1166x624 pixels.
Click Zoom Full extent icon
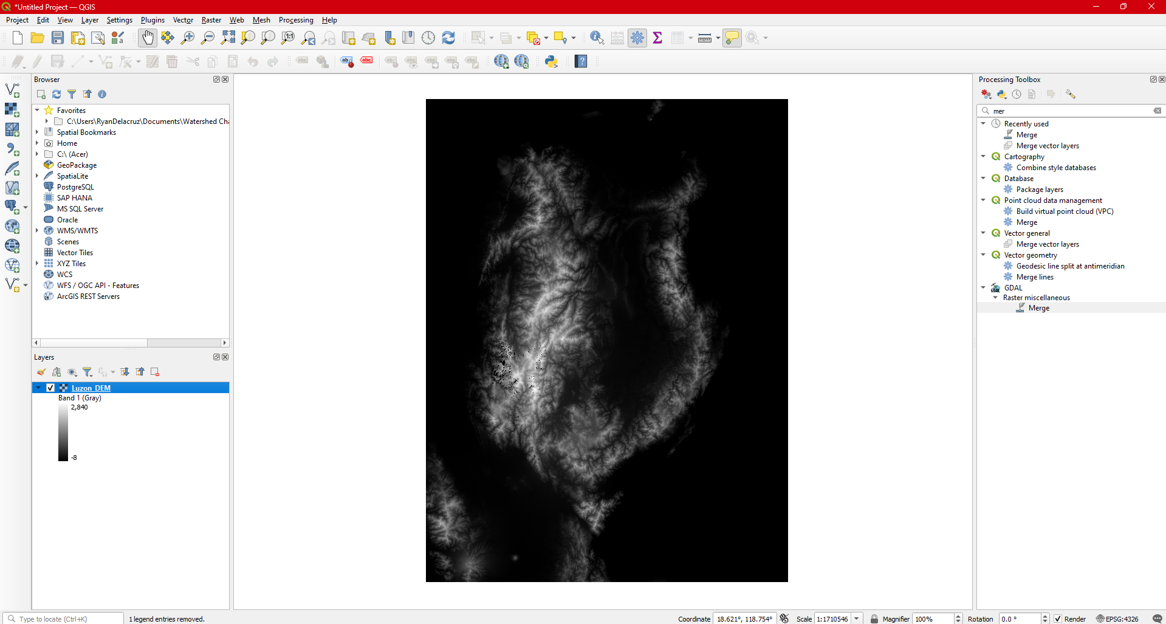(228, 38)
